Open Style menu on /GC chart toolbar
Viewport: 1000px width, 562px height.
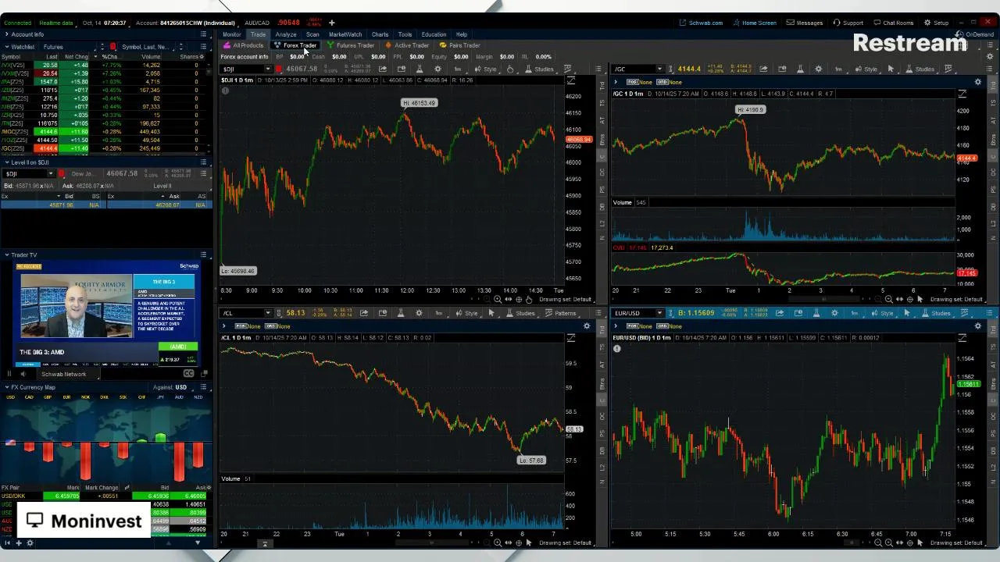click(866, 69)
